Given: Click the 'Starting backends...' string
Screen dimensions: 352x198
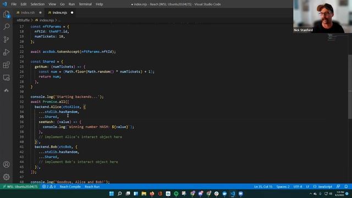Looking at the screenshot, I should pos(77,97).
